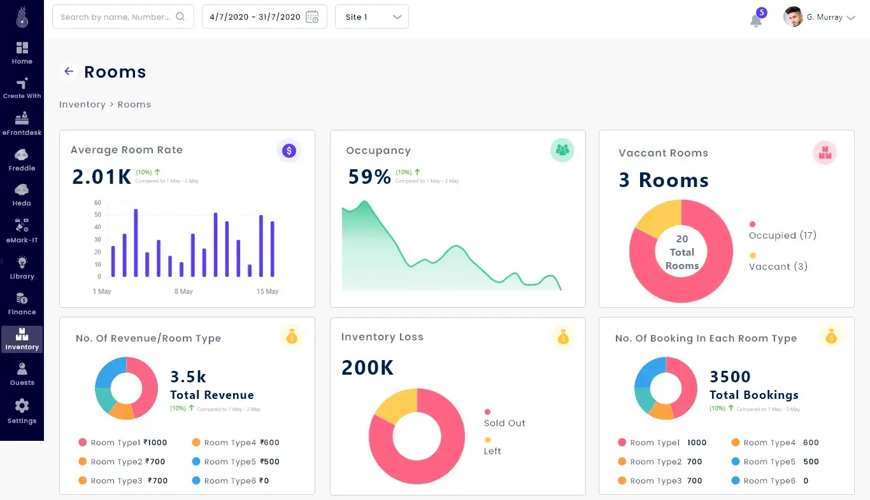
Task: Click the 3 Rooms vacant value
Action: tap(664, 180)
